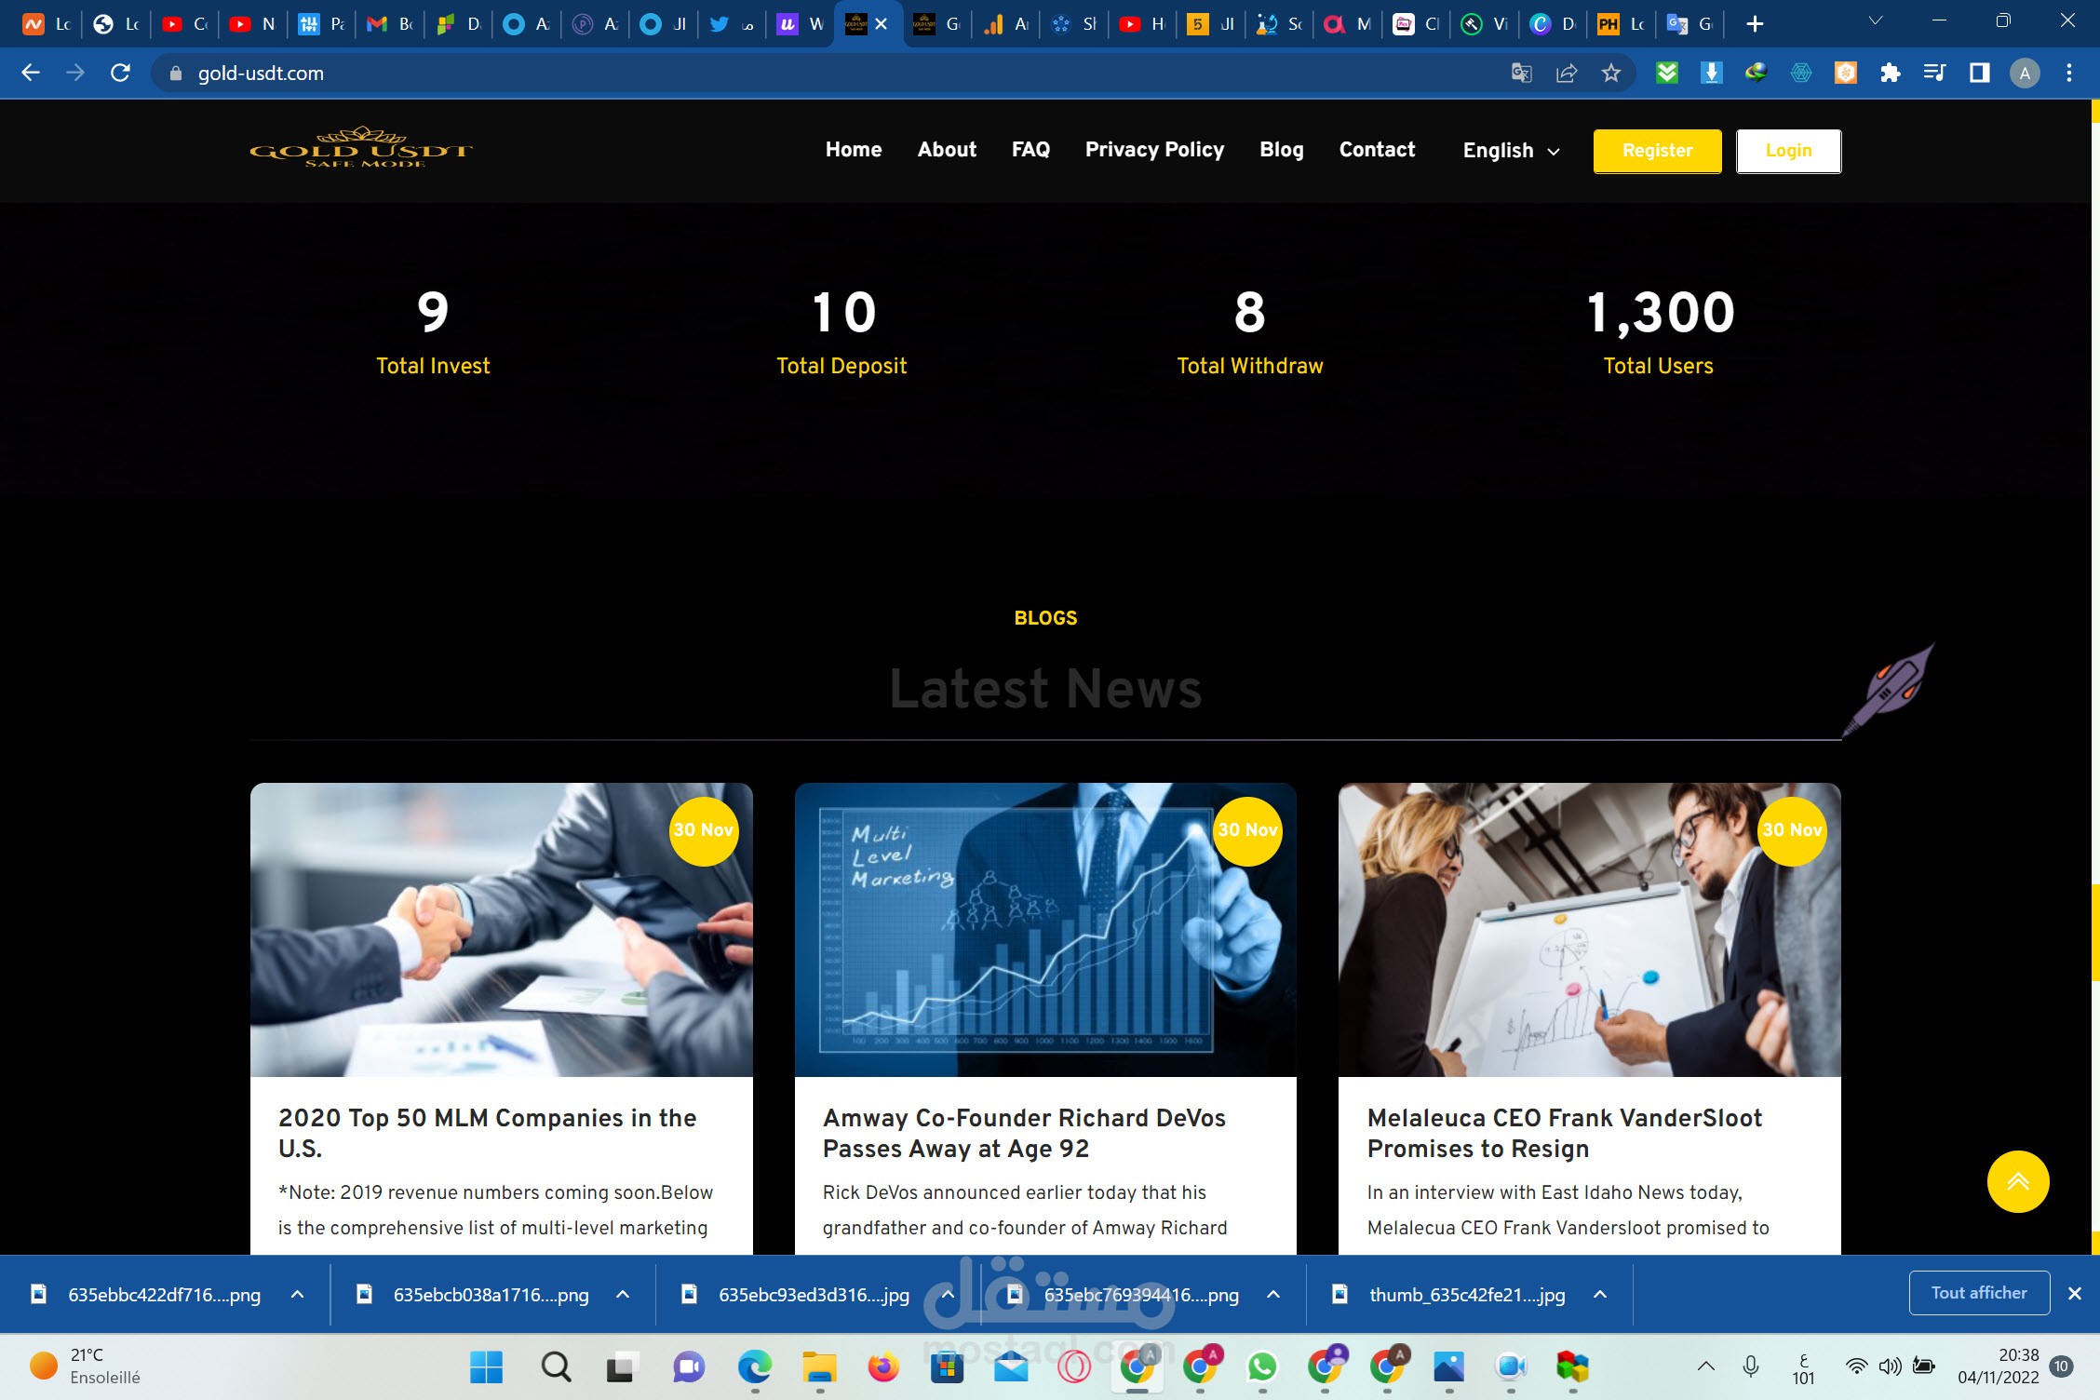This screenshot has height=1400, width=2100.
Task: Bookmark this page with the star icon
Action: 1611,73
